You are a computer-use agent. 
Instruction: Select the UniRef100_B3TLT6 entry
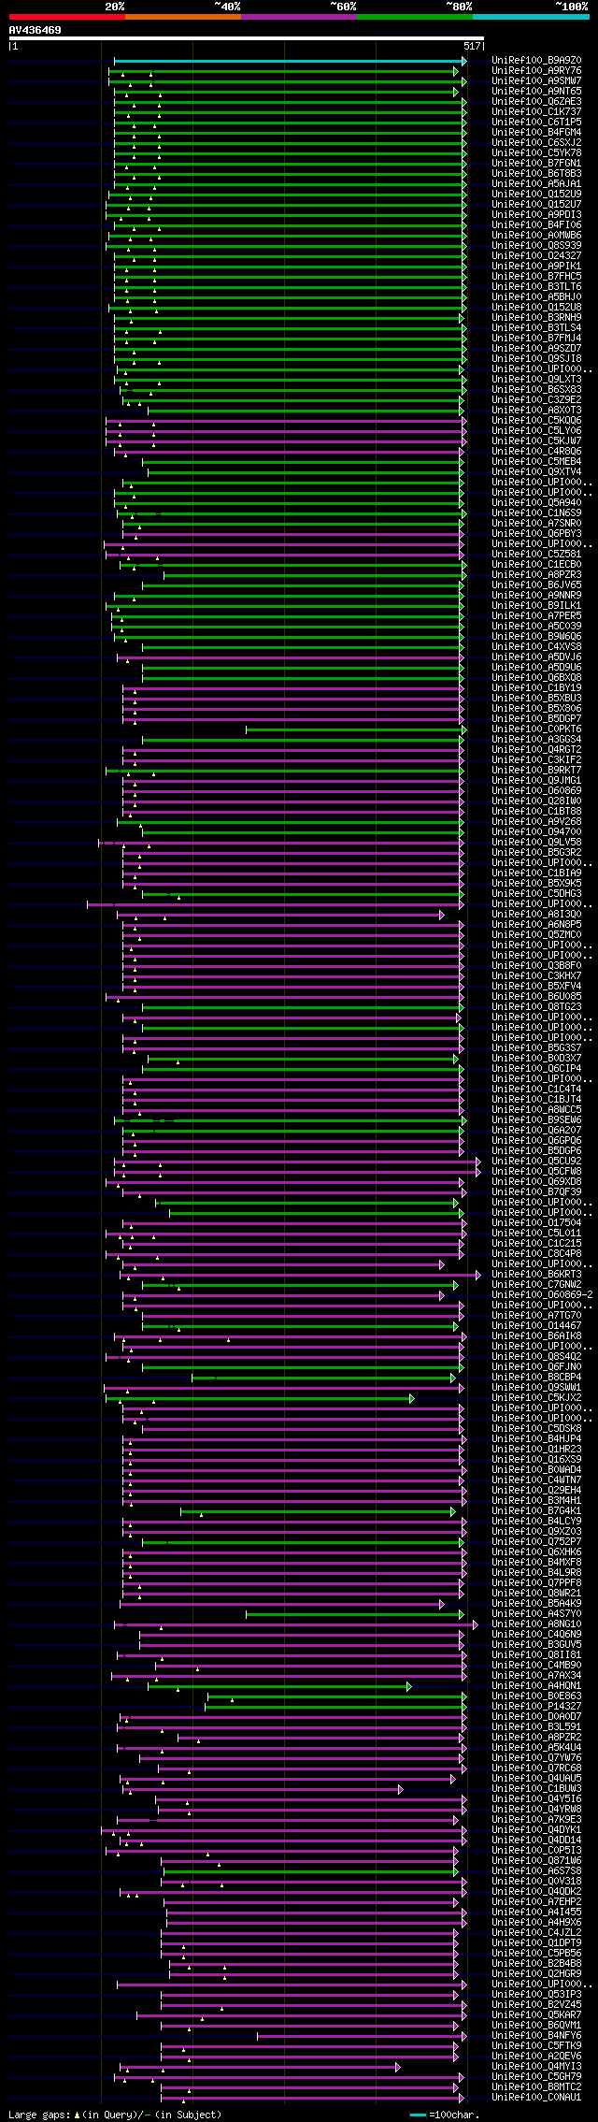(536, 287)
